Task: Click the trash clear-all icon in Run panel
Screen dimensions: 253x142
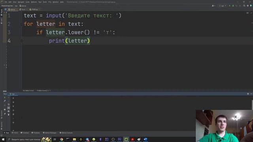Action: click(9, 115)
